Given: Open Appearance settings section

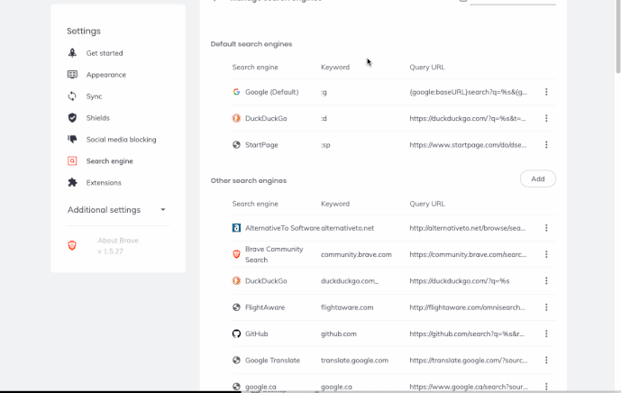Looking at the screenshot, I should [106, 75].
